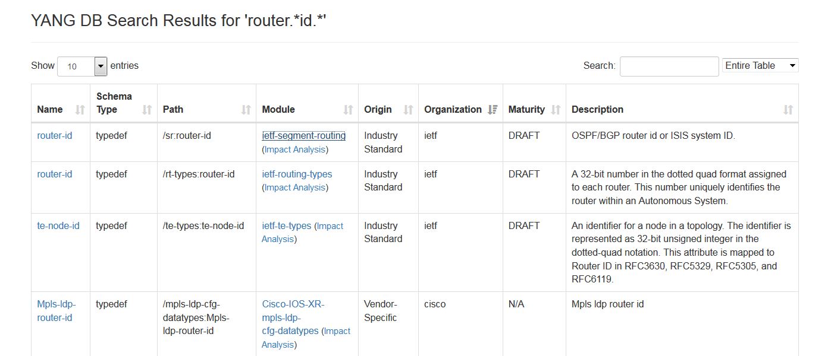Reverse Organization column sort order icon
The width and height of the screenshot is (831, 356).
493,110
